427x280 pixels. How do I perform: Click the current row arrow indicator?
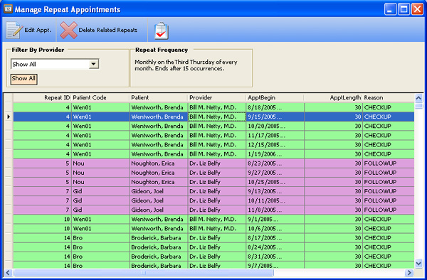coord(9,117)
